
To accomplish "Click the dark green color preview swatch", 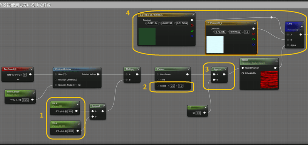I will coord(147,36).
